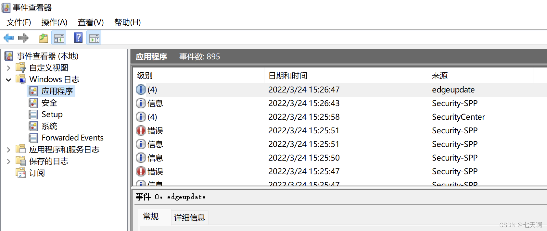
Task: Open the 文件(F) menu
Action: point(19,22)
